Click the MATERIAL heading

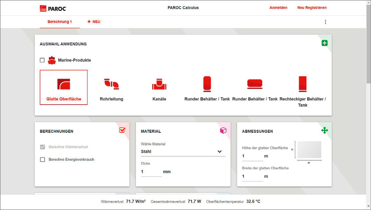[x=151, y=131]
